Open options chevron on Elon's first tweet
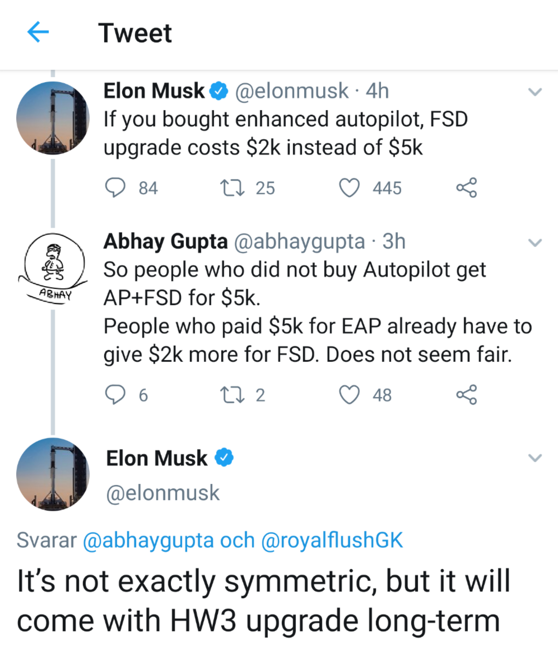The image size is (558, 670). pos(535,92)
